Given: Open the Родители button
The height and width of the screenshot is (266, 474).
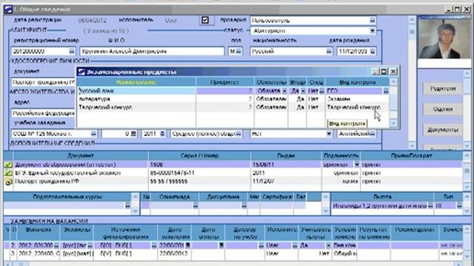Looking at the screenshot, I should 443,89.
